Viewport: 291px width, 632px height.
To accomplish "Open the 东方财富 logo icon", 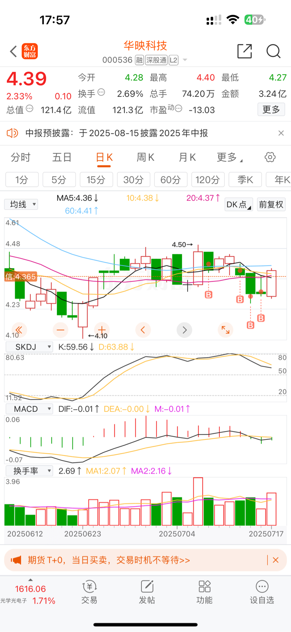I will point(30,51).
